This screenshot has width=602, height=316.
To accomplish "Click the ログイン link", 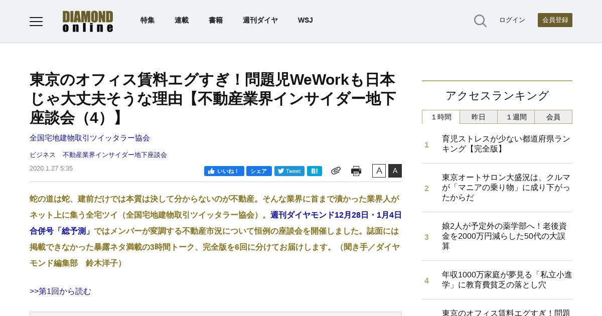I will 512,20.
